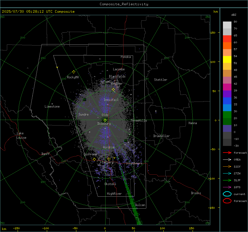248x232 pixels.
Task: Click the asterisk marker above Limestone
Action: pos(52,104)
